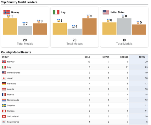Click United States silver bar in the chart
The width and height of the screenshot is (151, 125).
click(124, 26)
